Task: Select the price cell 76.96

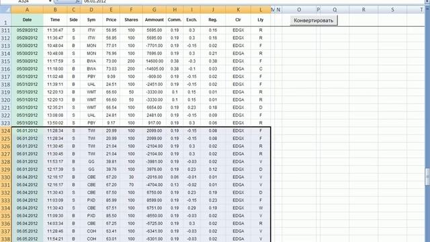Action: coord(111,53)
